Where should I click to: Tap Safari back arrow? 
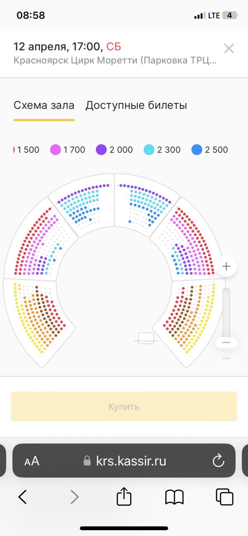click(23, 497)
